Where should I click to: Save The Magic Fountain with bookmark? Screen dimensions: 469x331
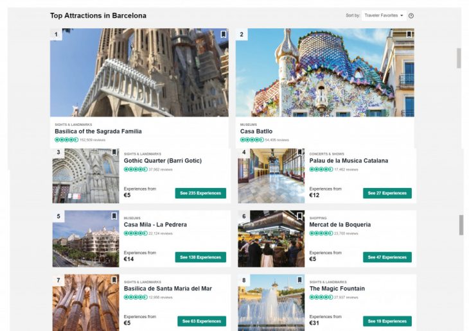click(x=299, y=280)
